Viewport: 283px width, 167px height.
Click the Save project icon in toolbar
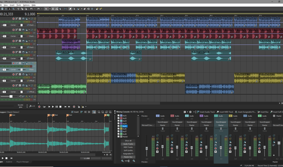2,9
